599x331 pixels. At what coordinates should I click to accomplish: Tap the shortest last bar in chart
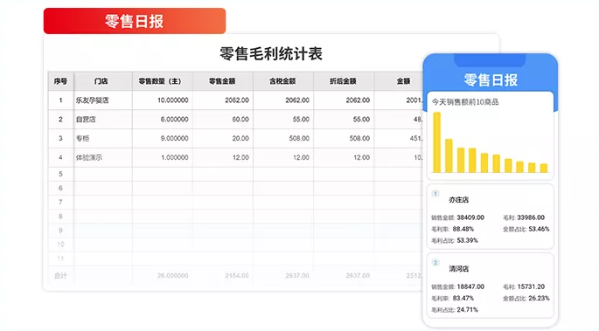[x=544, y=168]
